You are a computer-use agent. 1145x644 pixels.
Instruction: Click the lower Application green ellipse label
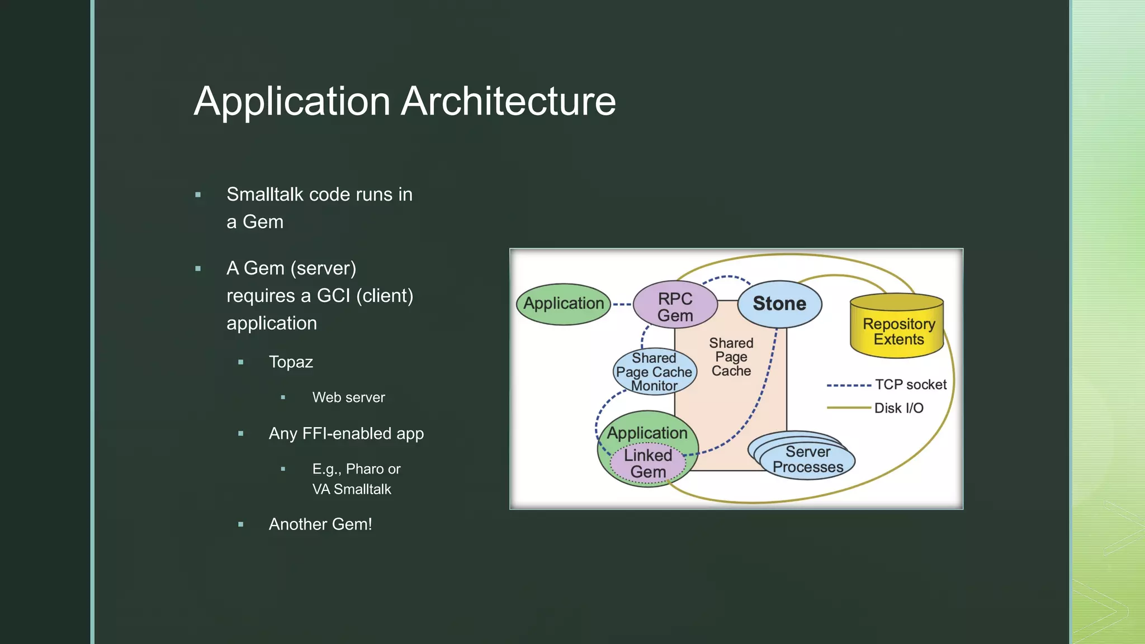tap(647, 433)
